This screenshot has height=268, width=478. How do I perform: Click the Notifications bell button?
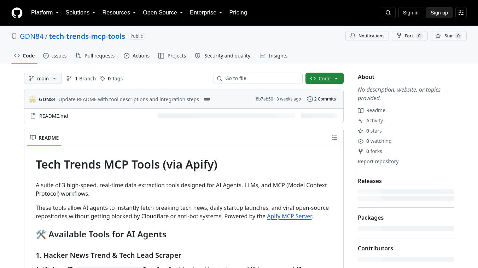(x=367, y=36)
